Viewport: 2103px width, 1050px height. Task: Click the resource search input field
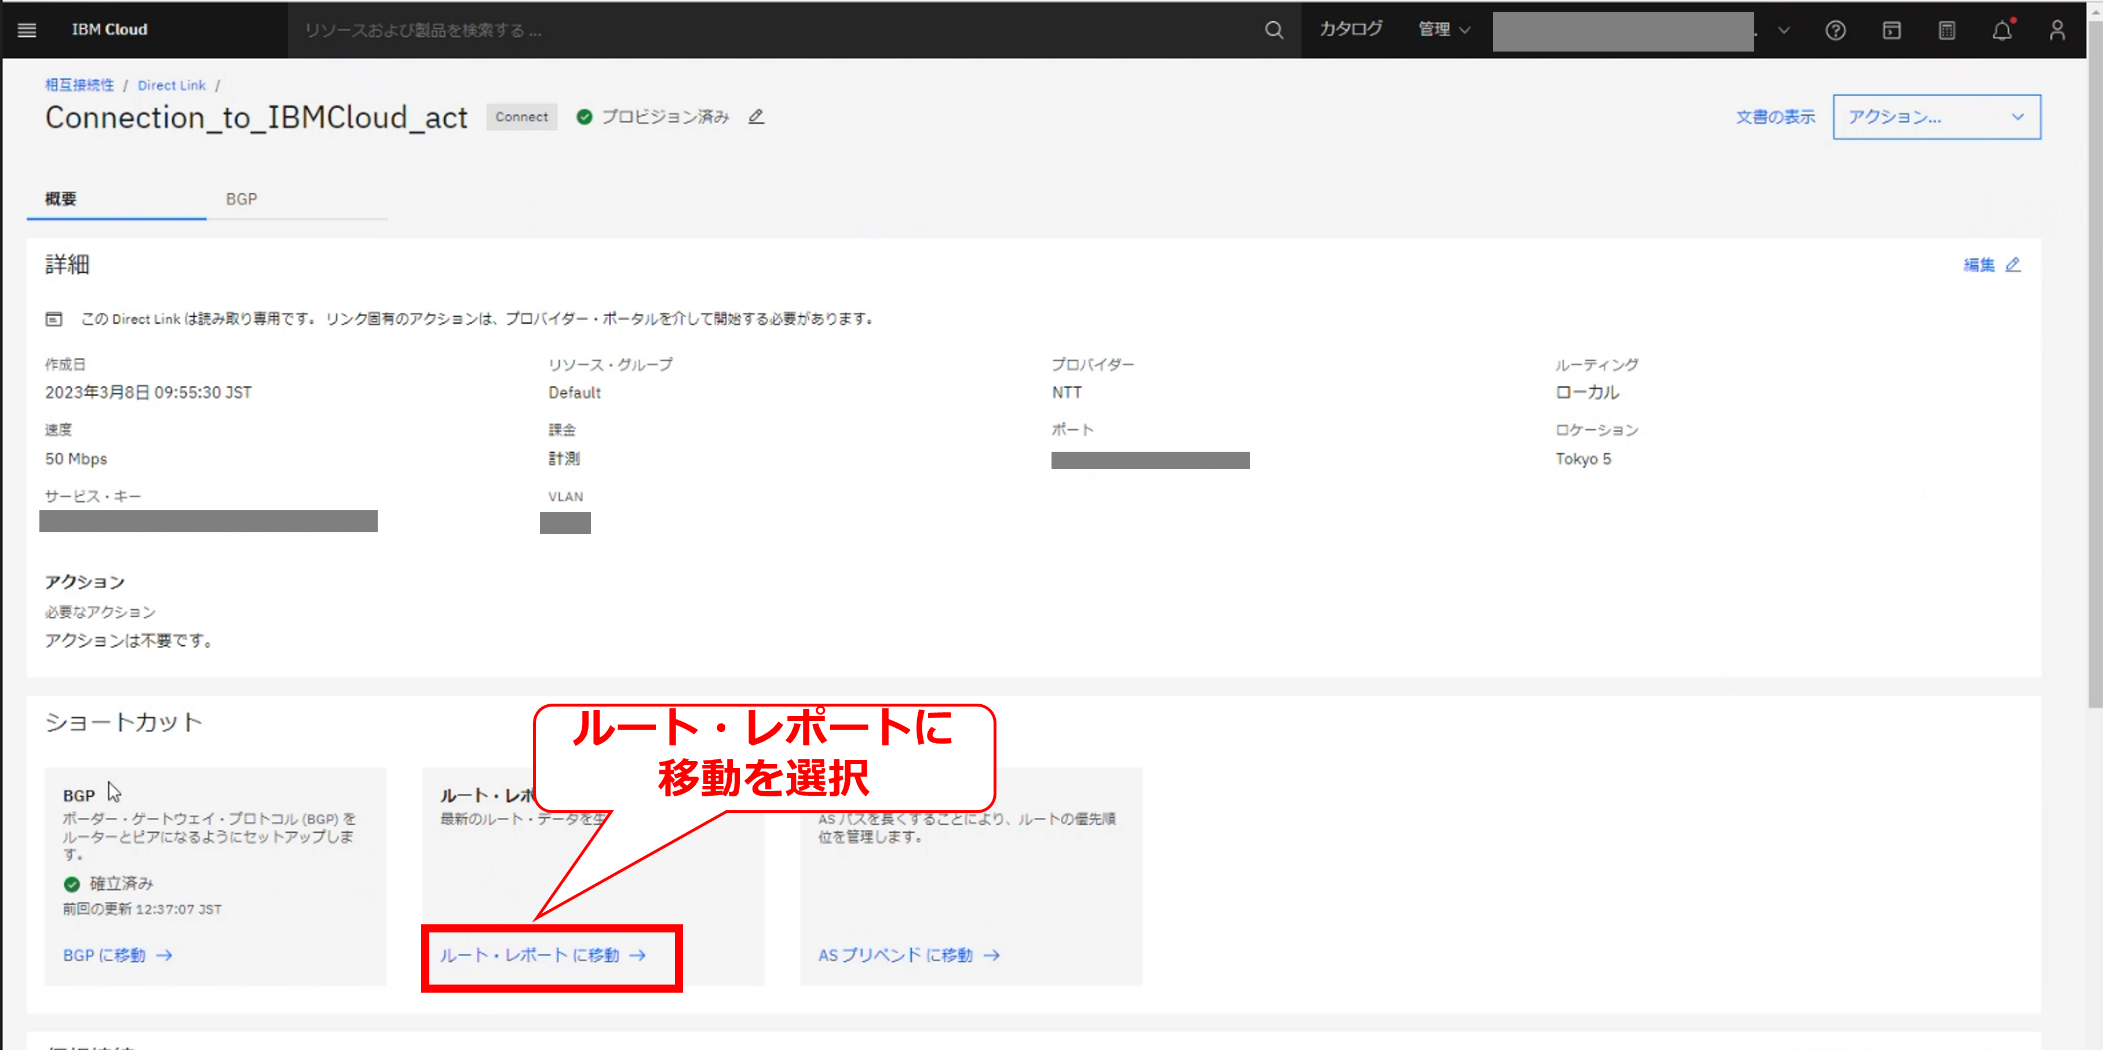776,30
